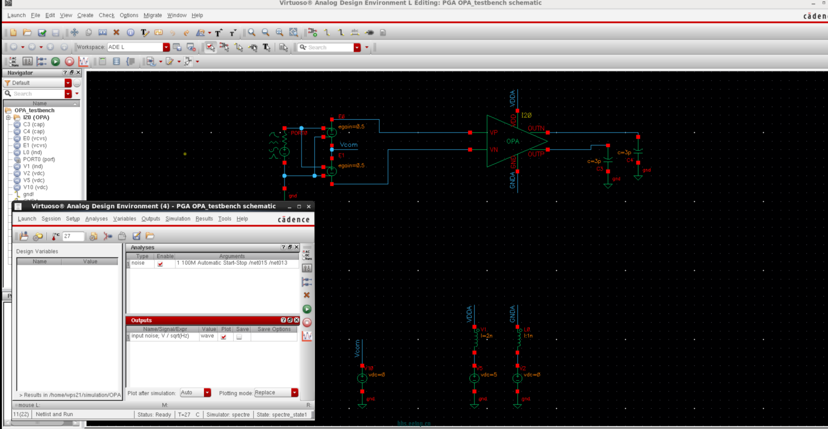
Task: Click the Plot Outputs icon in ADE sidebar
Action: click(307, 336)
